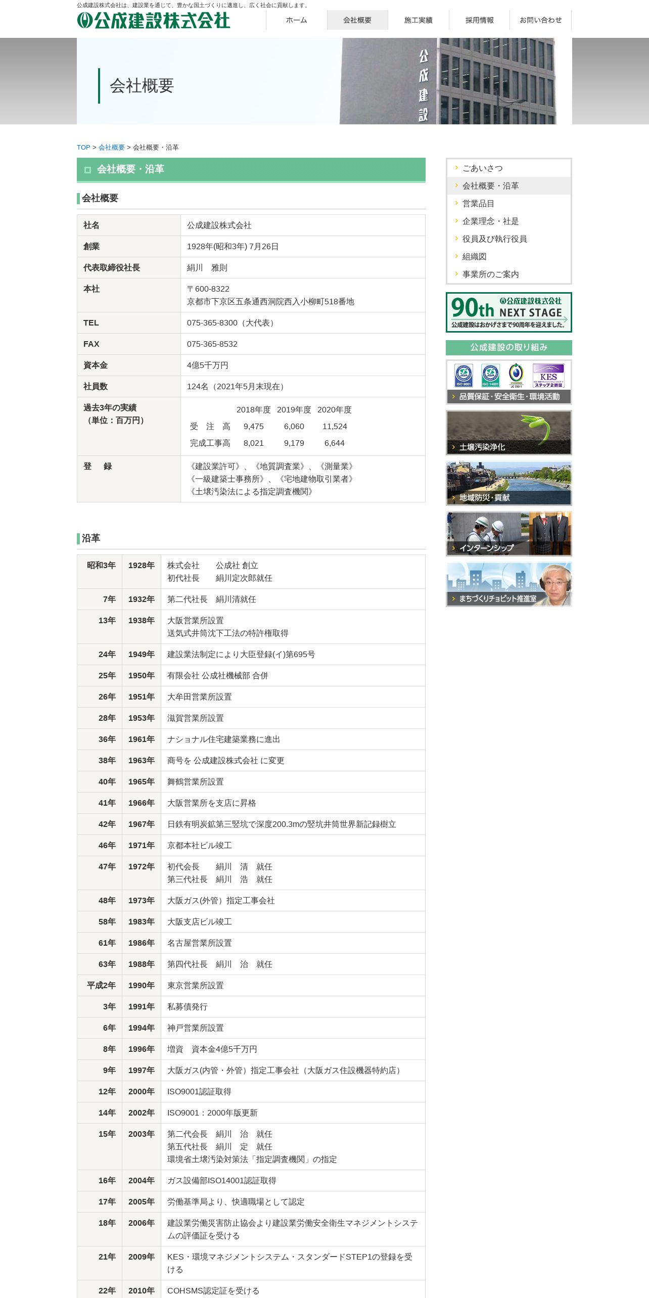This screenshot has height=1298, width=649.
Task: Open the ホーム navigation tab
Action: (x=297, y=20)
